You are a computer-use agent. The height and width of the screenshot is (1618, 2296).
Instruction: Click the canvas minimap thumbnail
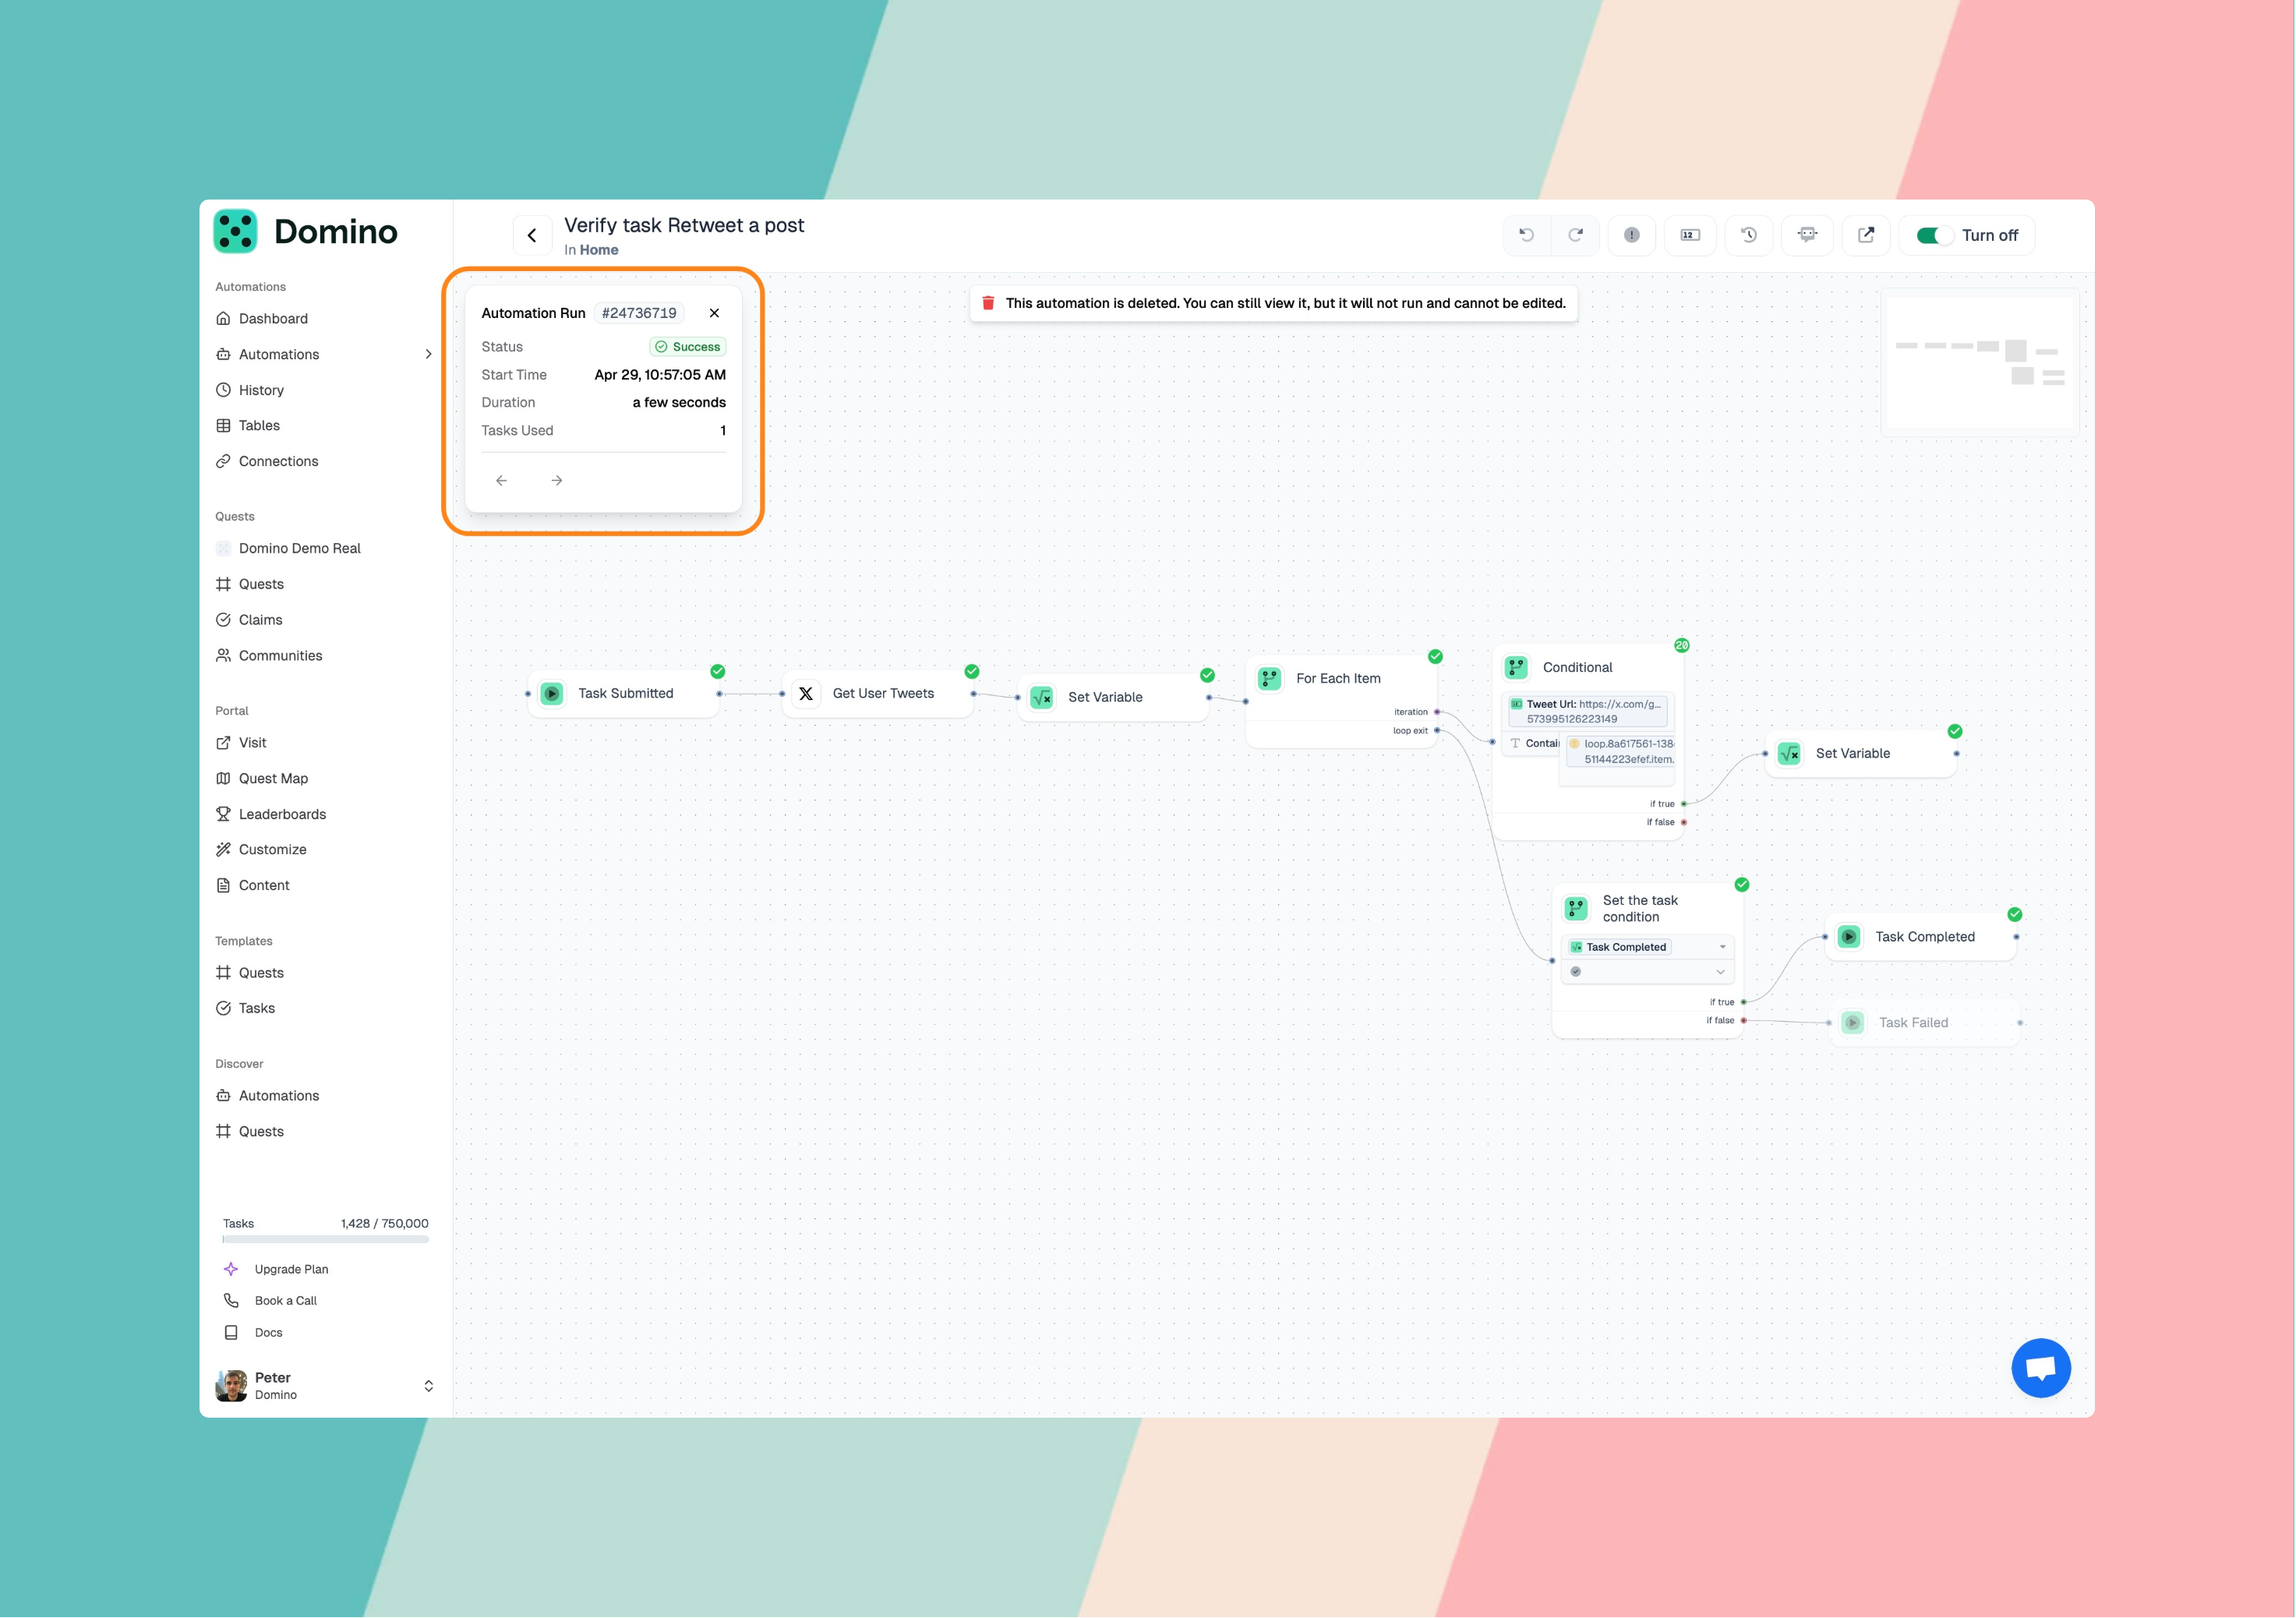(x=1979, y=362)
